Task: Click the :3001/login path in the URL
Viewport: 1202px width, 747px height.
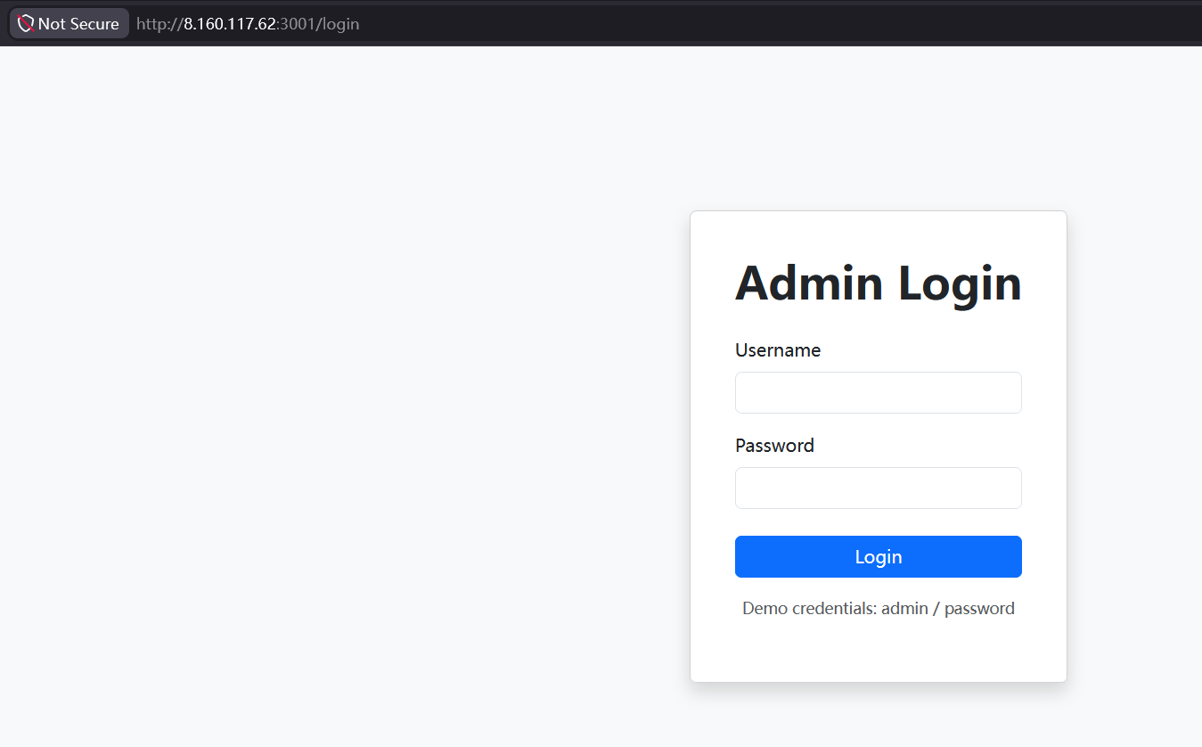Action: pos(318,24)
